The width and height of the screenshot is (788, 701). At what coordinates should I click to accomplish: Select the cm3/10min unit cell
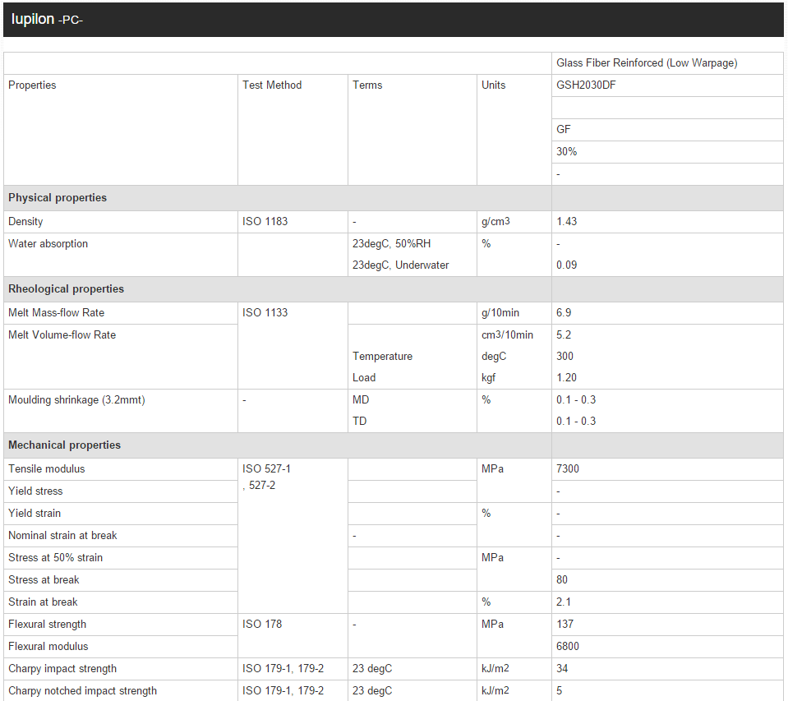coord(507,334)
